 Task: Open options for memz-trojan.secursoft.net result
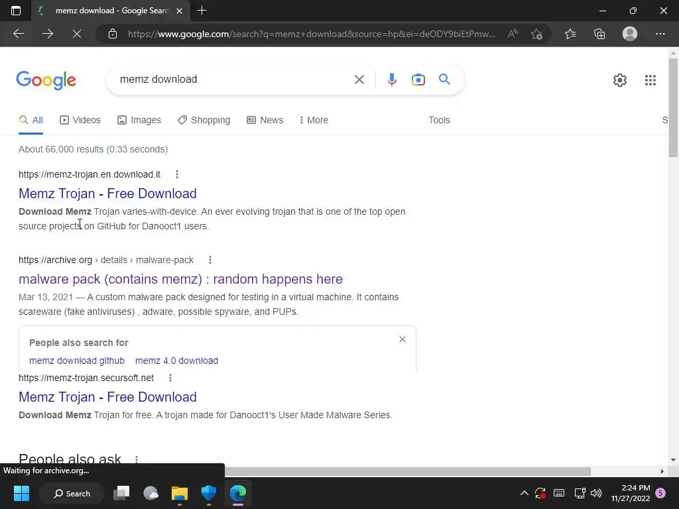(170, 378)
